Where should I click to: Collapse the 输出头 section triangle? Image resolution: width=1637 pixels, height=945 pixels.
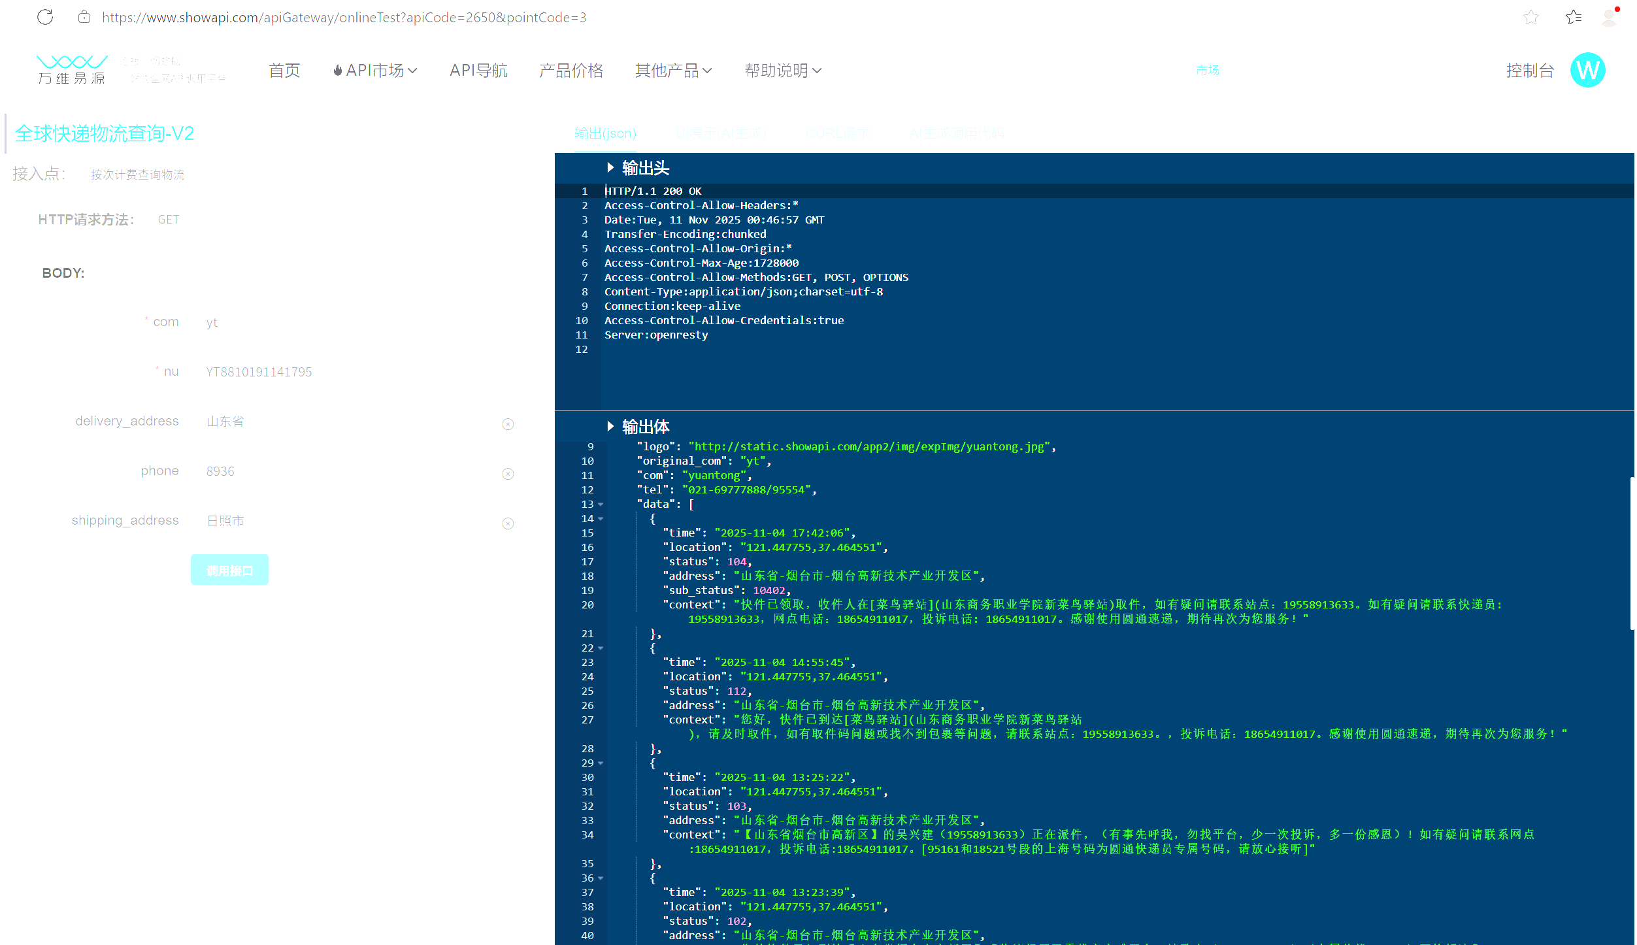tap(610, 167)
